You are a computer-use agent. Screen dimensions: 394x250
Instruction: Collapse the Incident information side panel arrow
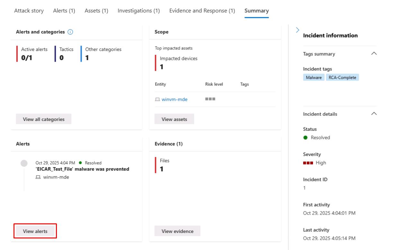tap(297, 30)
